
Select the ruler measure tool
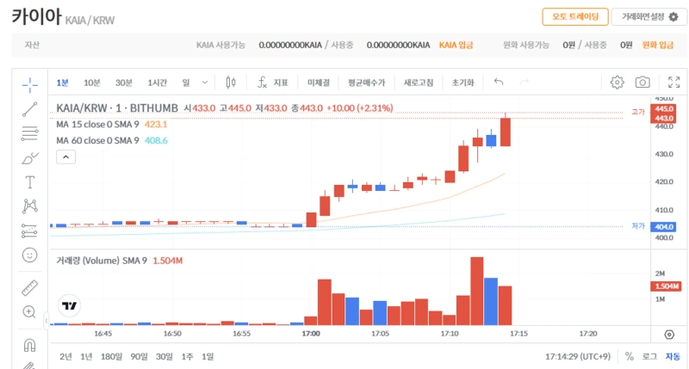29,287
